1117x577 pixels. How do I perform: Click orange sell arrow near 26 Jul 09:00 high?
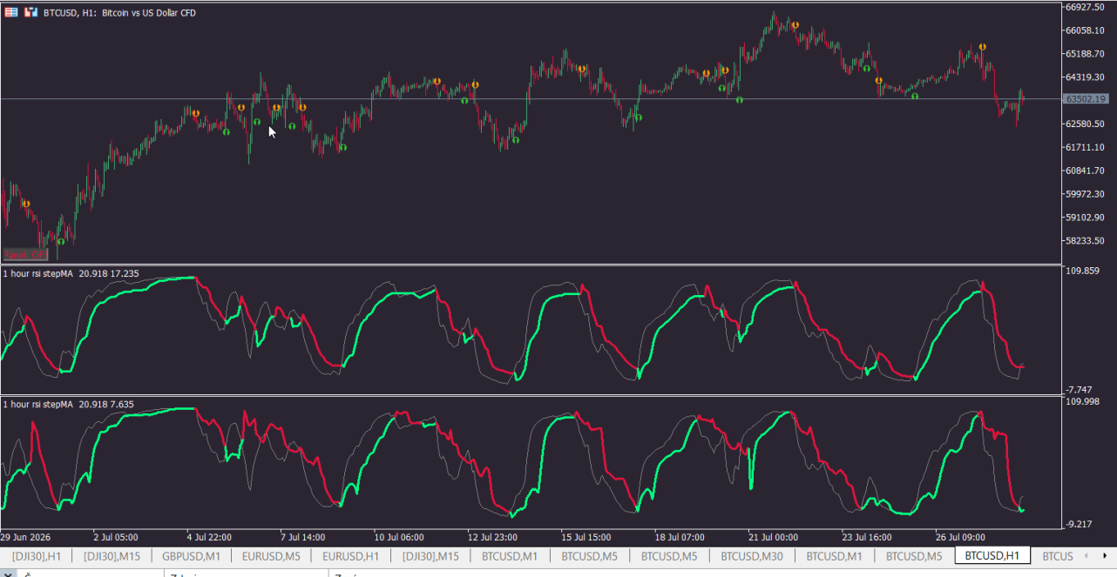982,47
